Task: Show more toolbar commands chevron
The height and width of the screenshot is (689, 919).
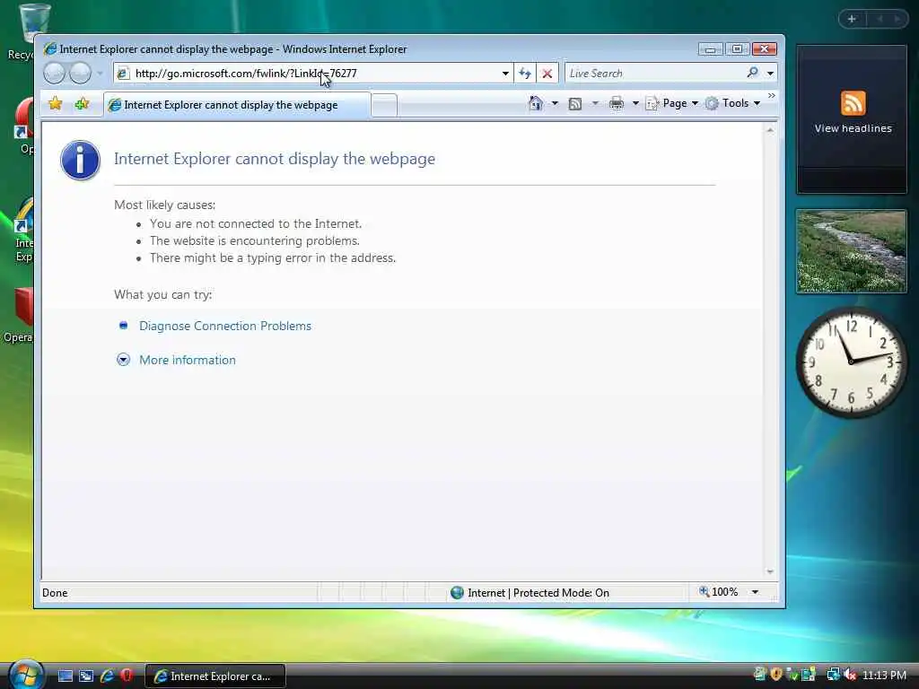Action: pyautogui.click(x=771, y=96)
